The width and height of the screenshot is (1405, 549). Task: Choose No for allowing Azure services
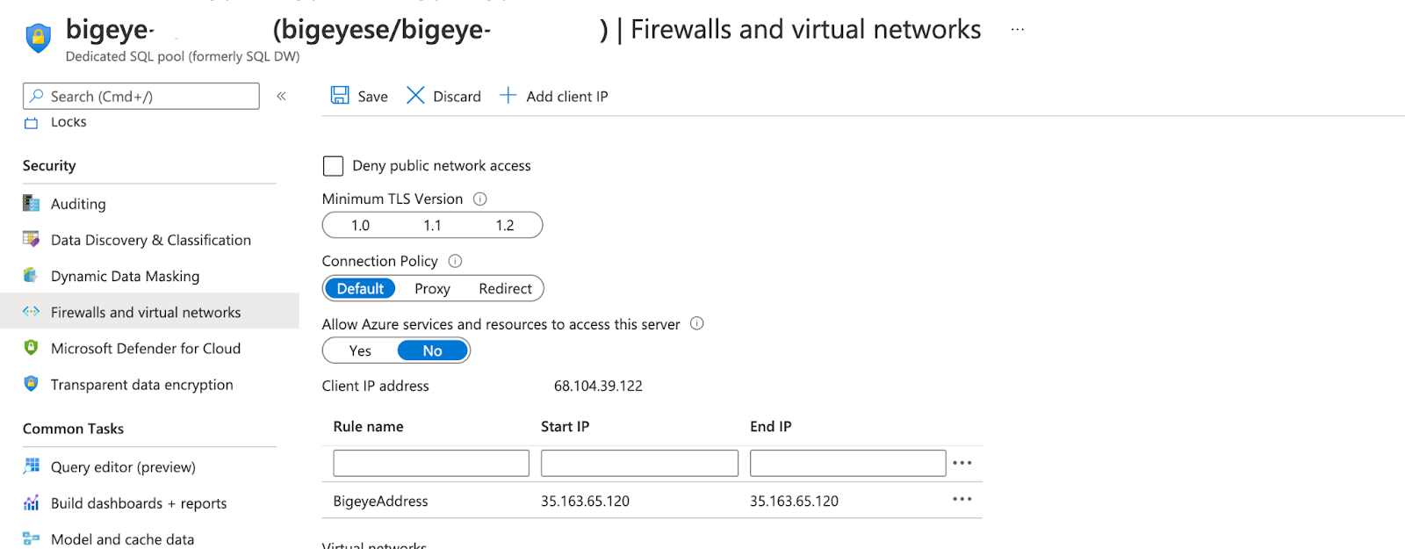(433, 350)
